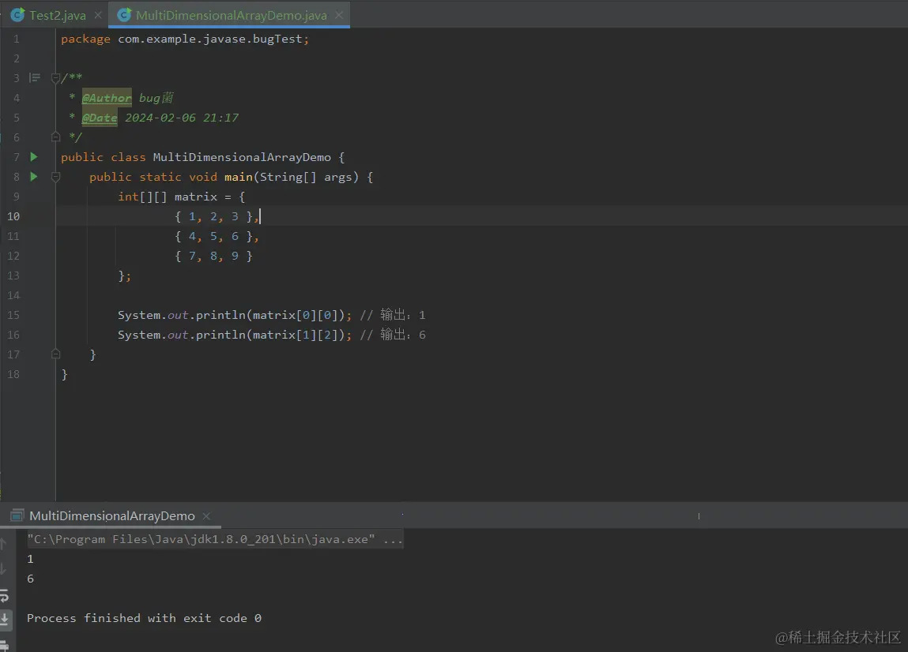
Task: Click the Up the Stack Trace arrow
Action: click(3, 543)
